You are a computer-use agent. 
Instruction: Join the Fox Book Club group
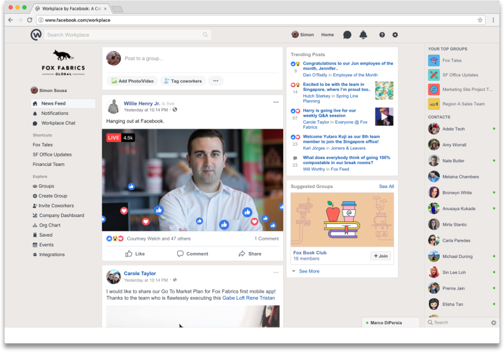pos(380,256)
